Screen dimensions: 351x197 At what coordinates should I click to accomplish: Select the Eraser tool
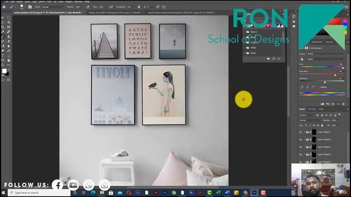(x=9, y=42)
